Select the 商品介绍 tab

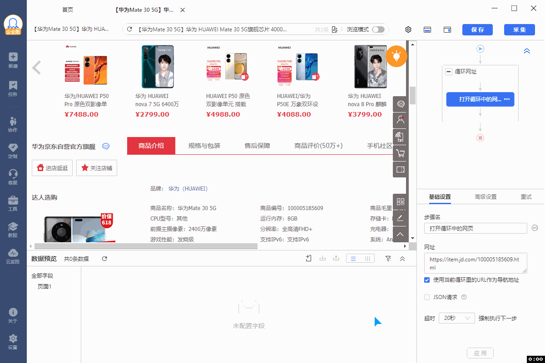click(x=151, y=146)
